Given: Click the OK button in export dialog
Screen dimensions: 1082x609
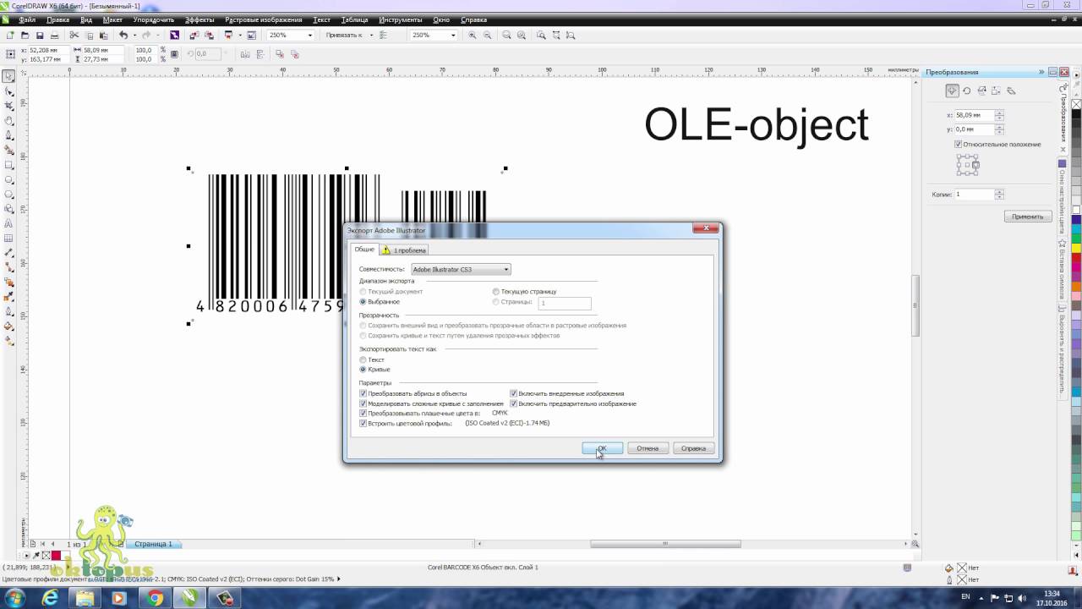Looking at the screenshot, I should click(x=603, y=448).
